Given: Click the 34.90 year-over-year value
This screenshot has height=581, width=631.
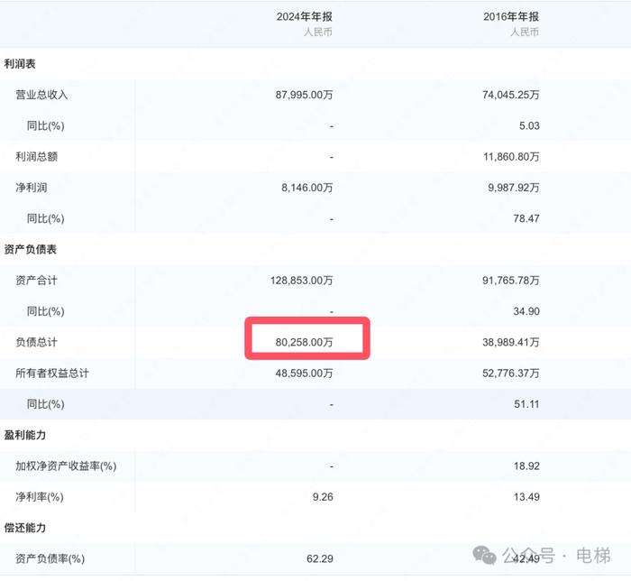Looking at the screenshot, I should pyautogui.click(x=526, y=311).
